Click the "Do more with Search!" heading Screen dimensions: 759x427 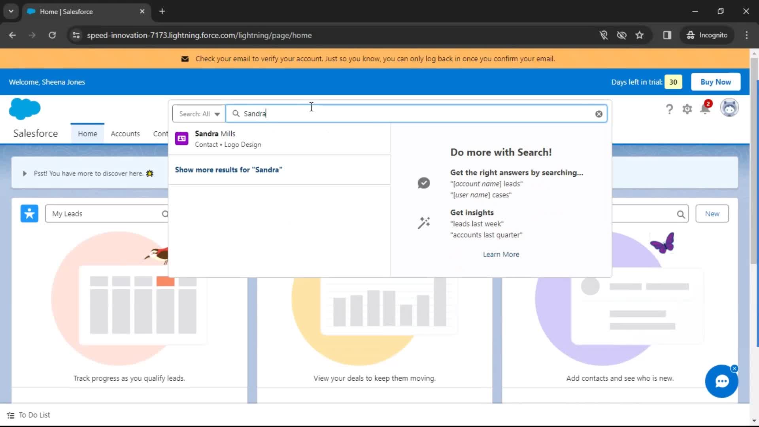pyautogui.click(x=501, y=152)
